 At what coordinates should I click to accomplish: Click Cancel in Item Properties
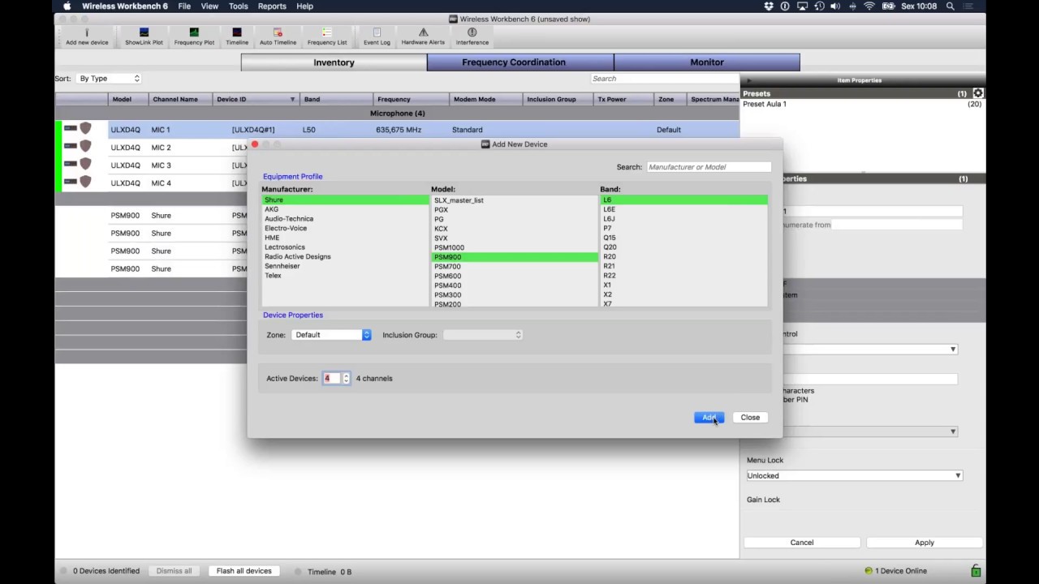pyautogui.click(x=802, y=543)
